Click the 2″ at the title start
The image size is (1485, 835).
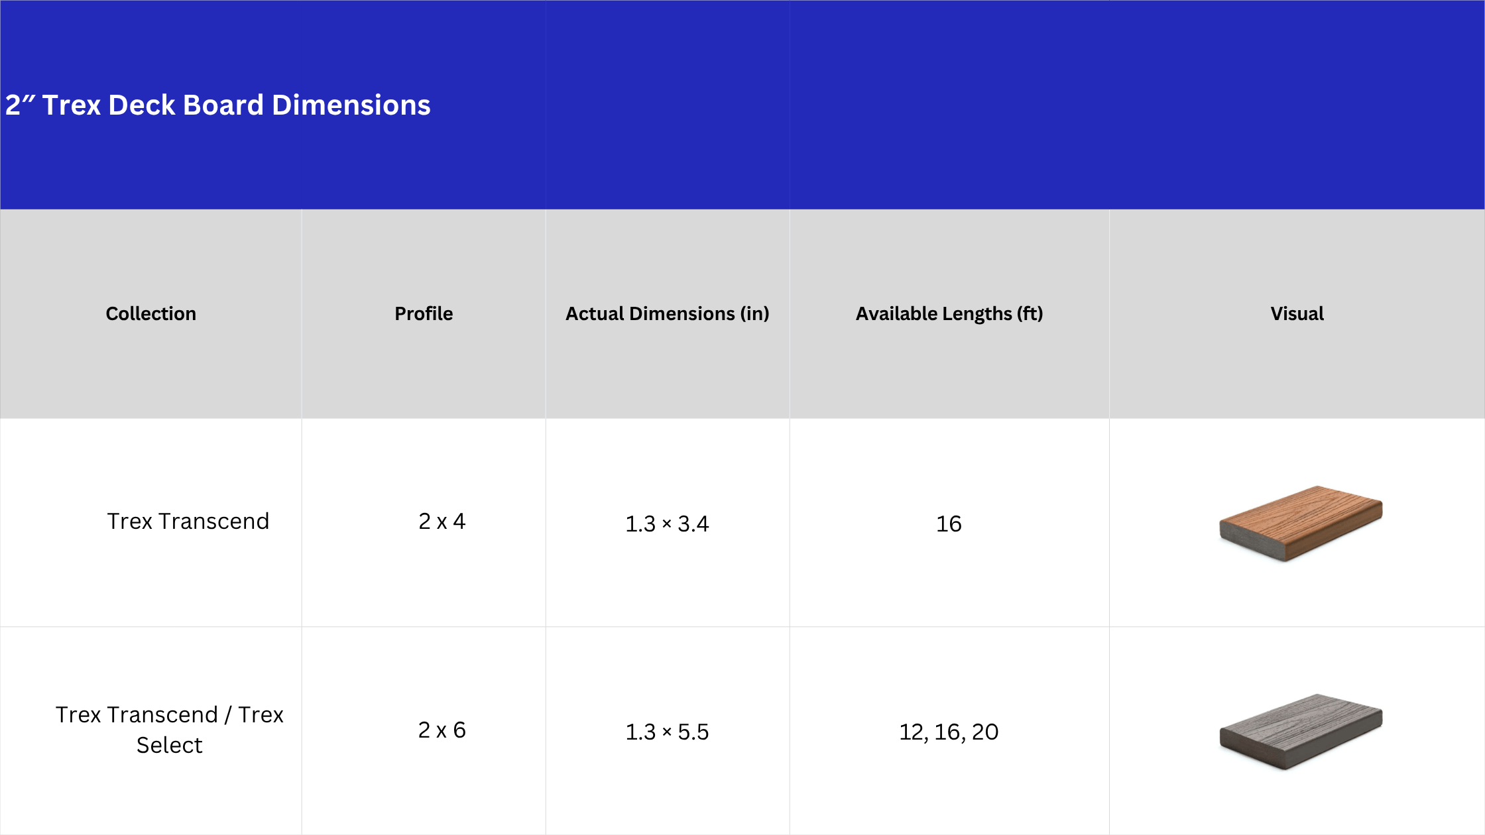pyautogui.click(x=20, y=105)
